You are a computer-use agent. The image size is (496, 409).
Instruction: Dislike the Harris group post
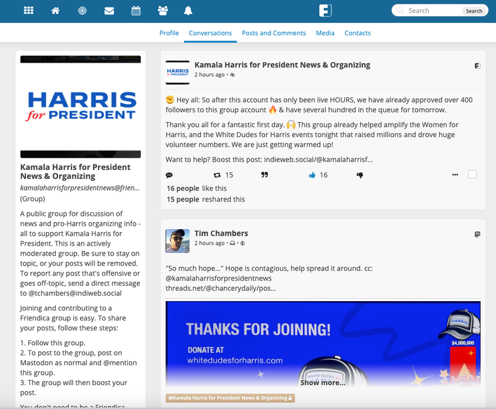pyautogui.click(x=360, y=175)
